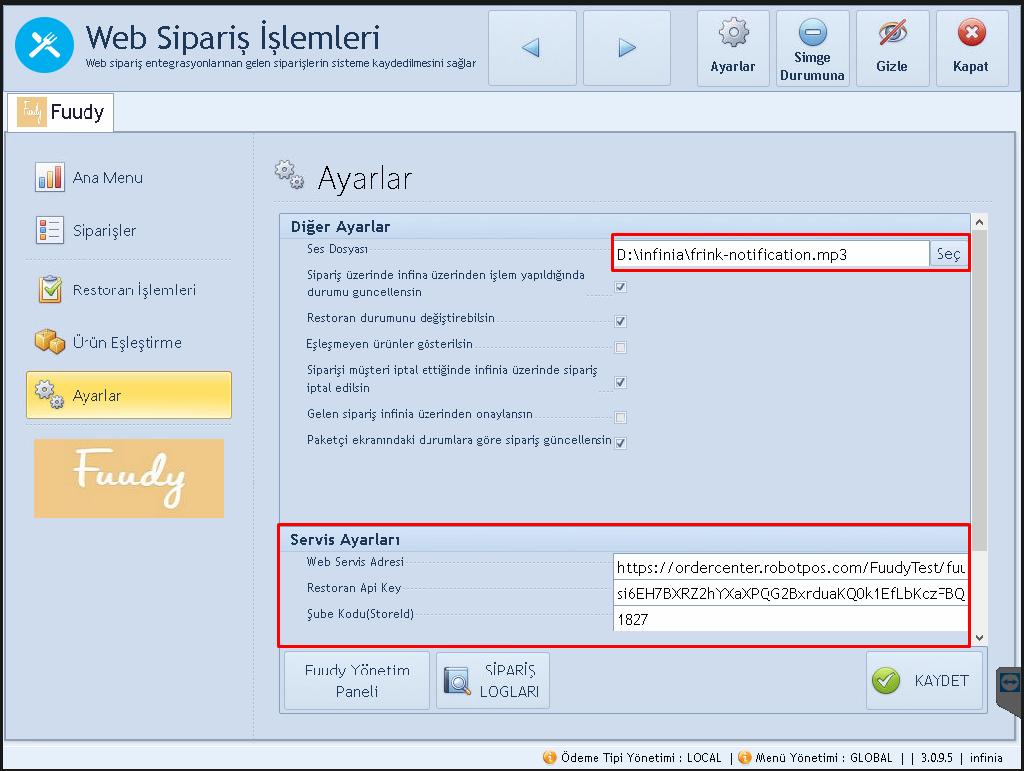Click the Ödeme Tipi Yönetimi info icon

coord(550,757)
